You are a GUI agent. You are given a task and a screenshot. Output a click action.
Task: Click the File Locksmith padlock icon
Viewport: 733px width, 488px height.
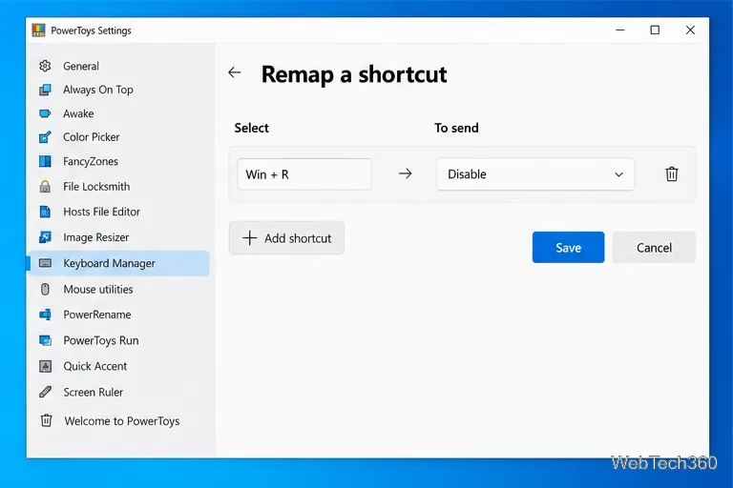coord(45,186)
